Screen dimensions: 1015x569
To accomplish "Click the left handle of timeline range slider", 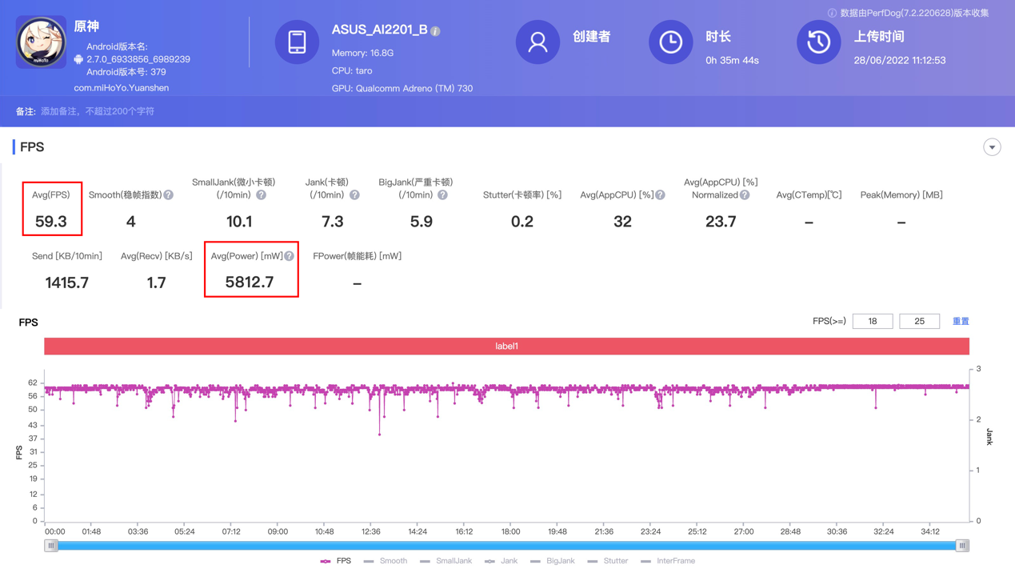I will (51, 546).
